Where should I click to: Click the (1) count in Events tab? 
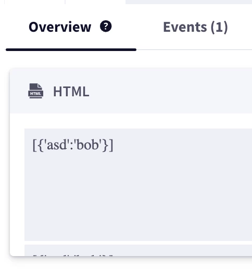tap(219, 27)
